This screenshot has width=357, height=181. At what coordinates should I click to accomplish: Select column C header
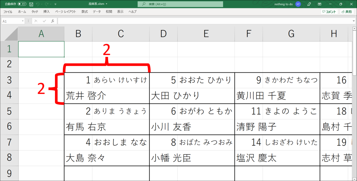[x=121, y=34]
